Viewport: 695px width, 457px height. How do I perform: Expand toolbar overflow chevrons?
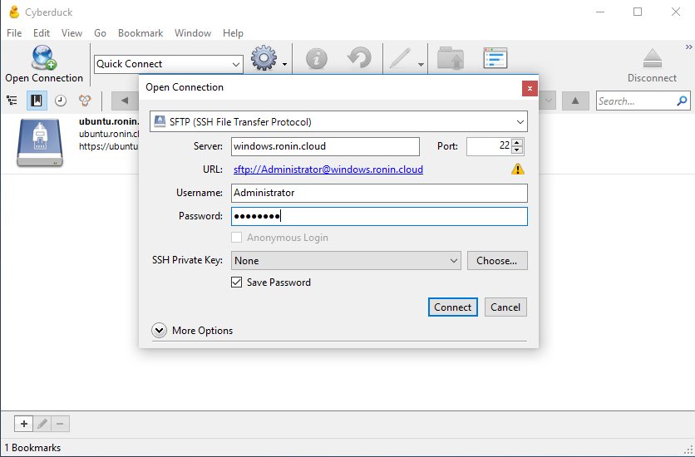coord(689,47)
